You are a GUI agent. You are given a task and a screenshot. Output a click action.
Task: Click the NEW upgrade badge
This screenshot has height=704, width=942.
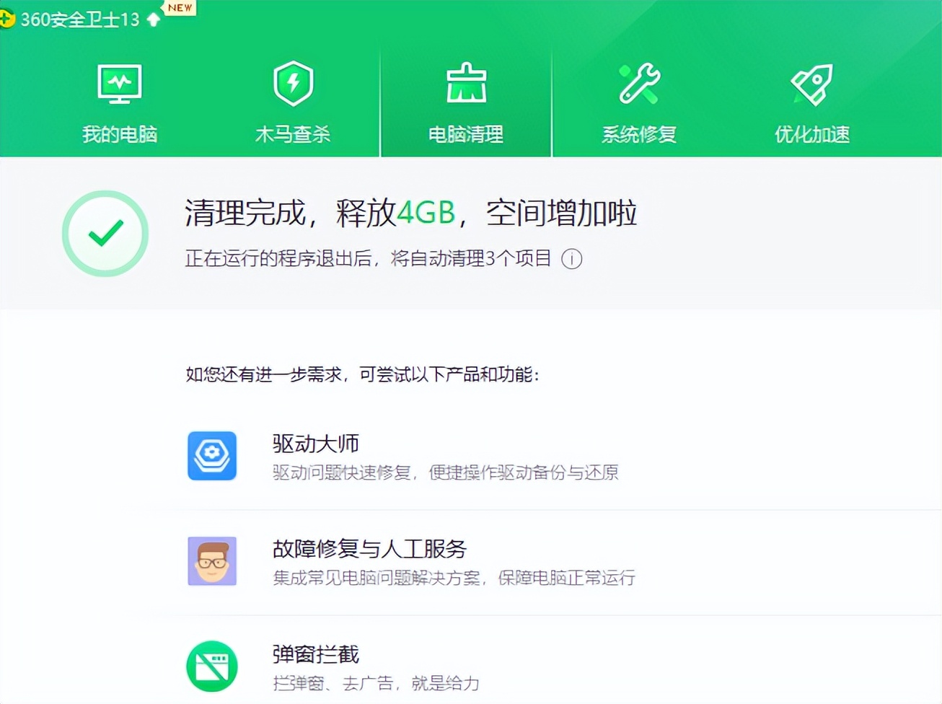point(178,8)
